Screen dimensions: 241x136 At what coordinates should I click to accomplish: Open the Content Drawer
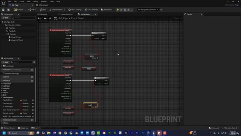pos(8,128)
